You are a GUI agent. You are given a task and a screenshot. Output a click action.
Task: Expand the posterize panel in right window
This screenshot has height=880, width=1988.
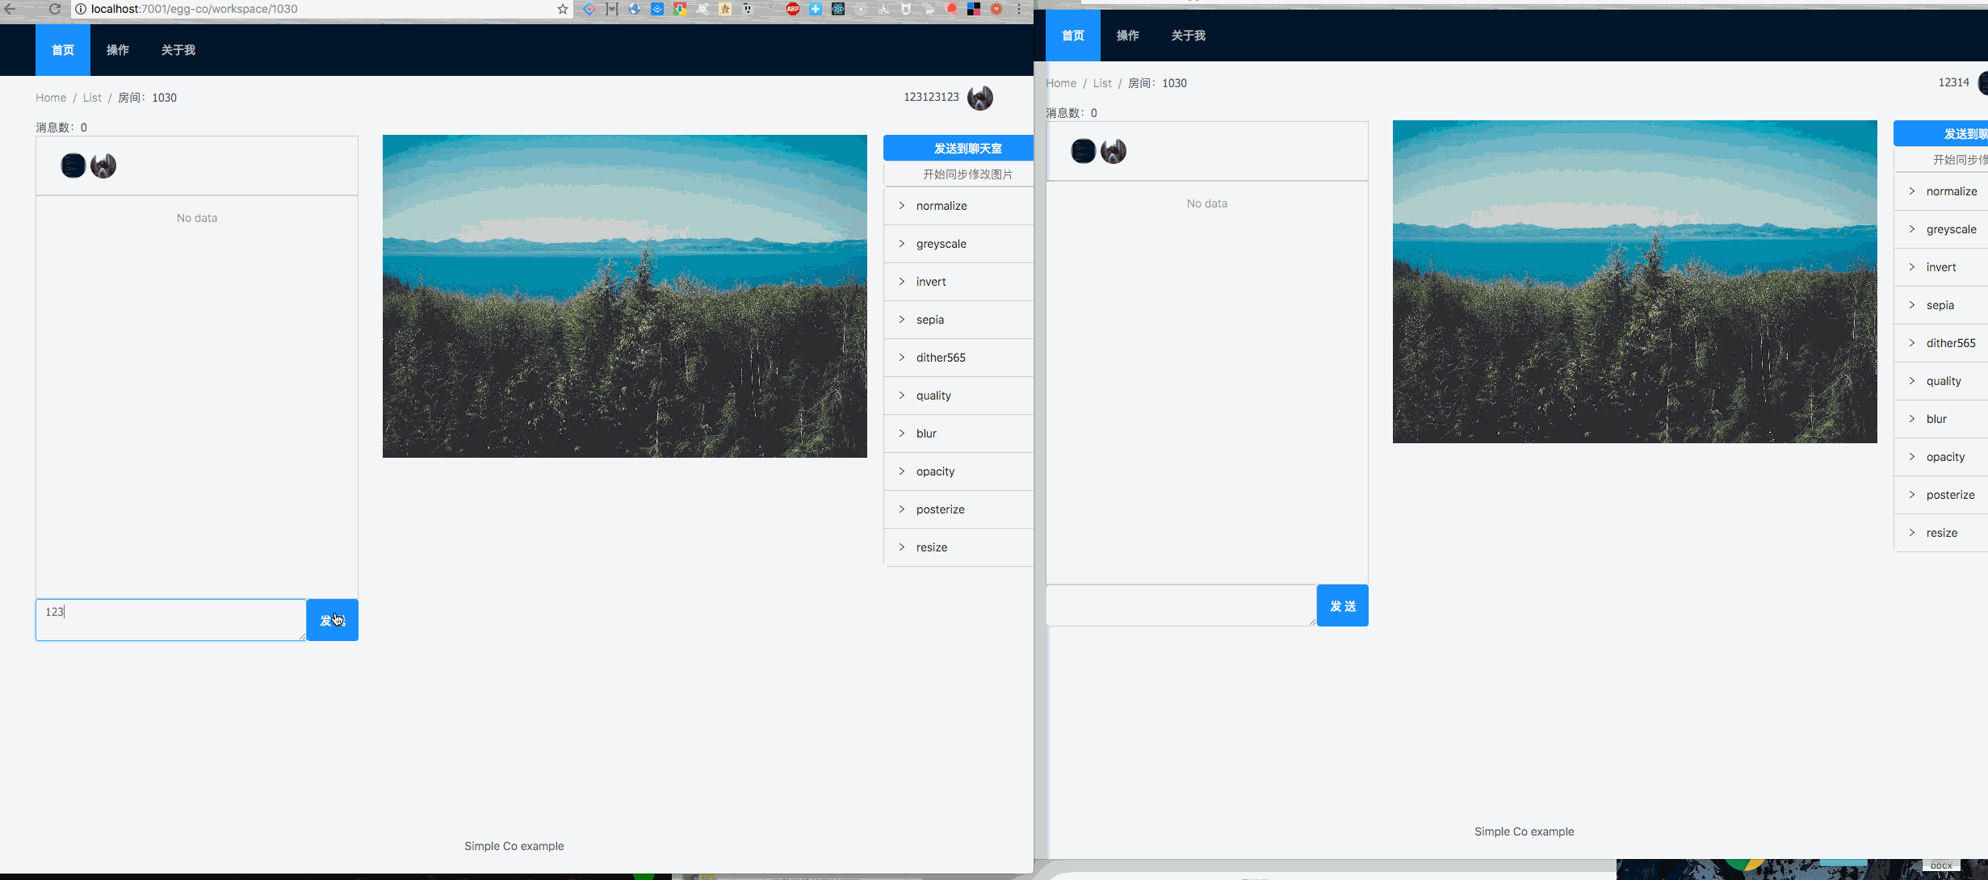coord(1949,495)
